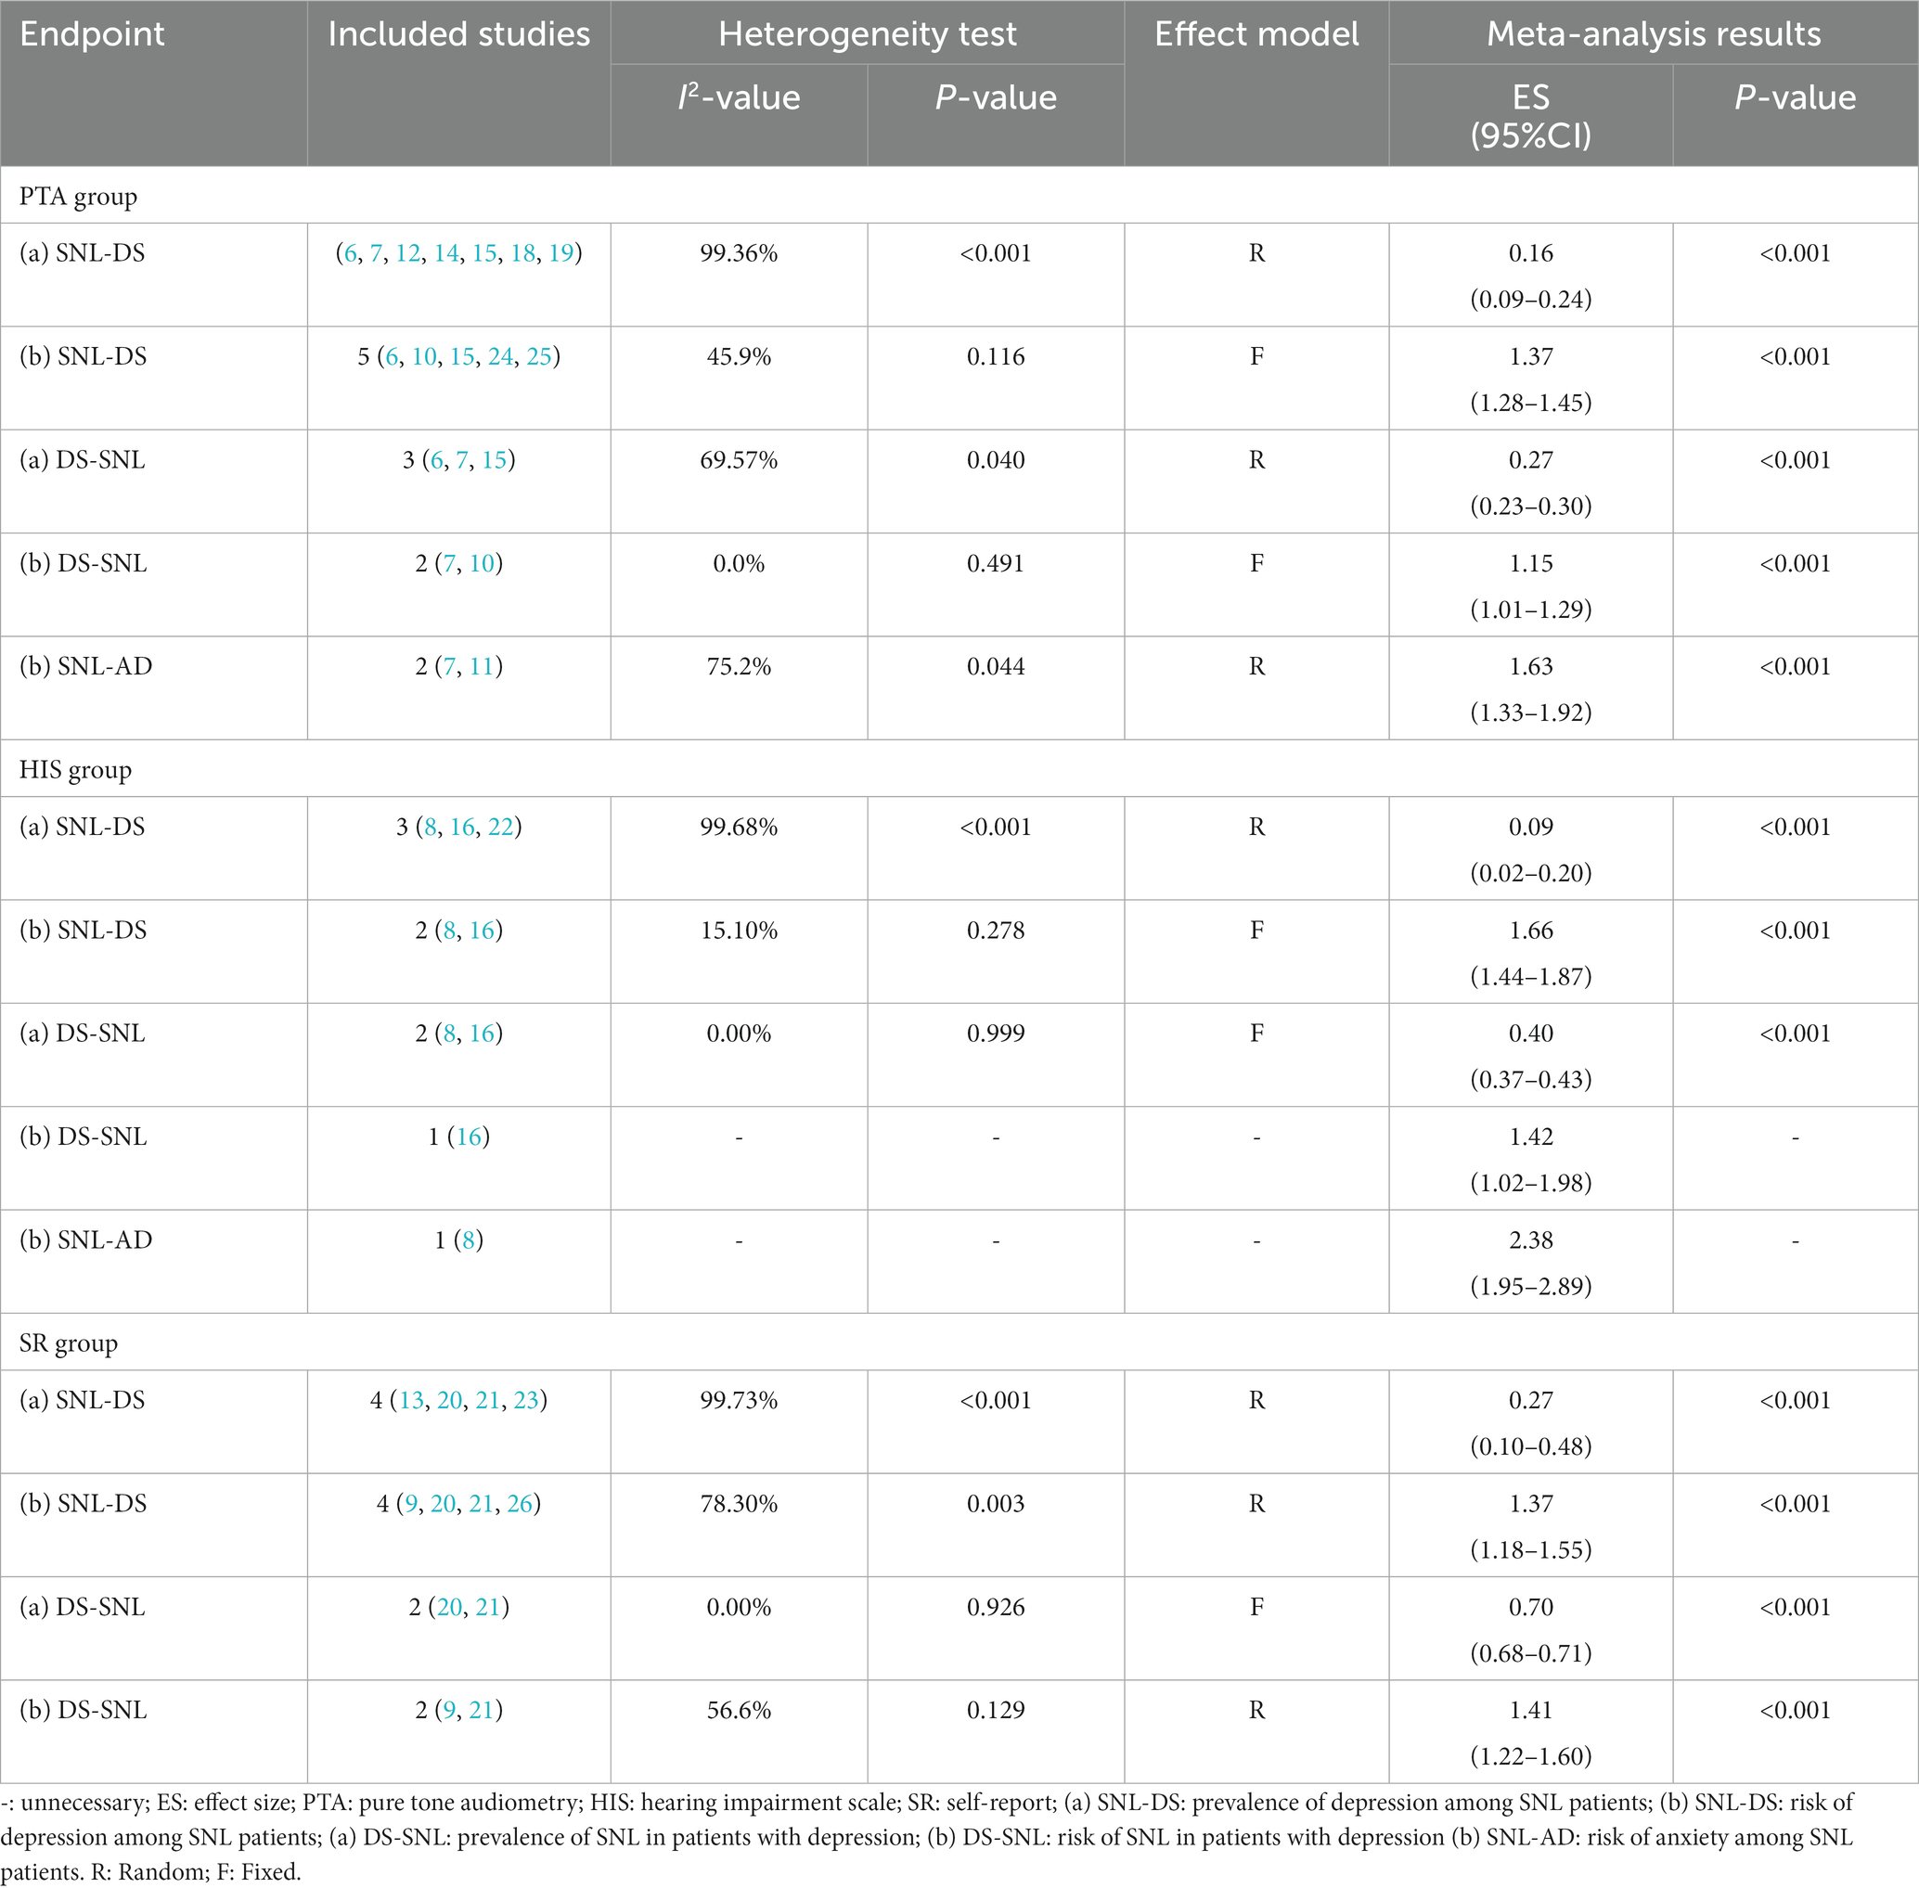Click effect size 1.42 value
The height and width of the screenshot is (1888, 1919).
coord(1530,1137)
